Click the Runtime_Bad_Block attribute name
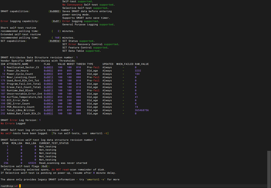This screenshot has width=271, height=188. pyautogui.click(x=20, y=90)
